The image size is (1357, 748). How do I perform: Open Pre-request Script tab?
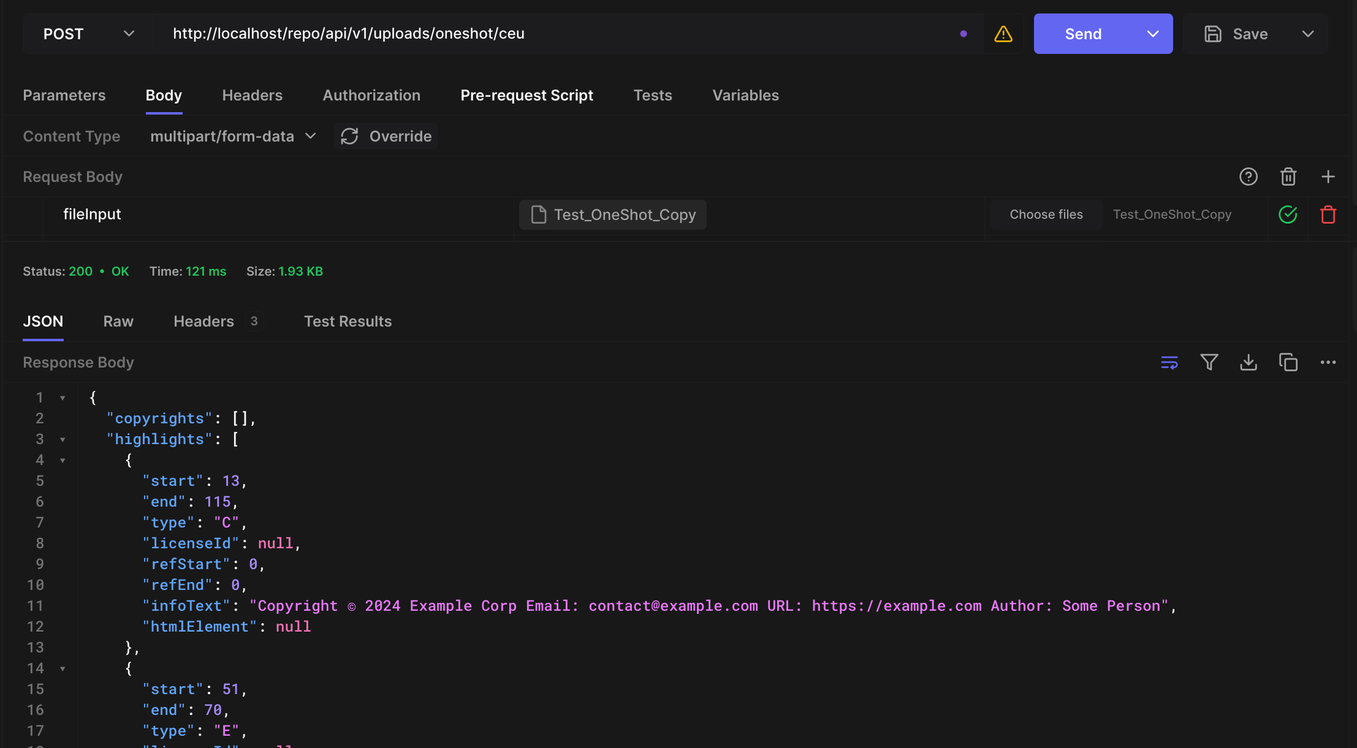(527, 95)
